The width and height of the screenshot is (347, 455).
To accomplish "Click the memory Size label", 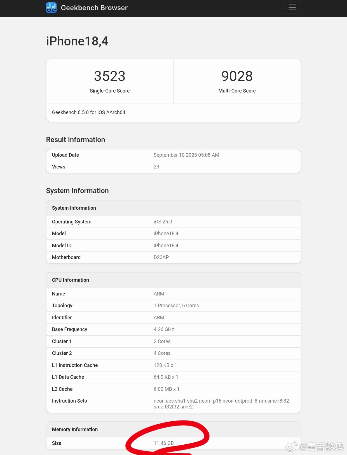I will (x=57, y=443).
